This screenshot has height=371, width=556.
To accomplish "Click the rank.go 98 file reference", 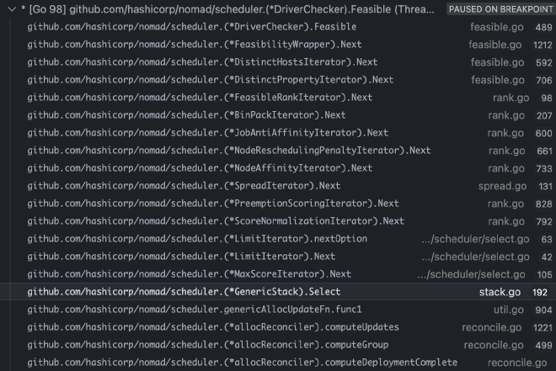I will (x=522, y=98).
